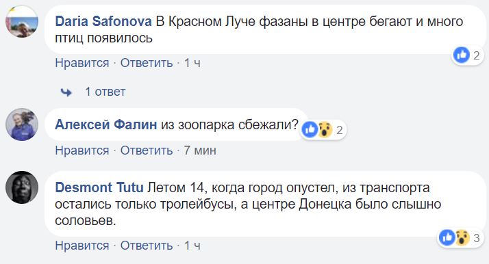Open the Daria Safonova name link
The image size is (489, 264).
click(103, 21)
